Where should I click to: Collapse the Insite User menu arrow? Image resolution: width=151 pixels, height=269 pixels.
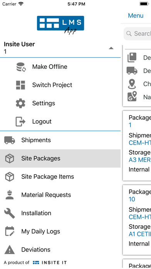[111, 48]
